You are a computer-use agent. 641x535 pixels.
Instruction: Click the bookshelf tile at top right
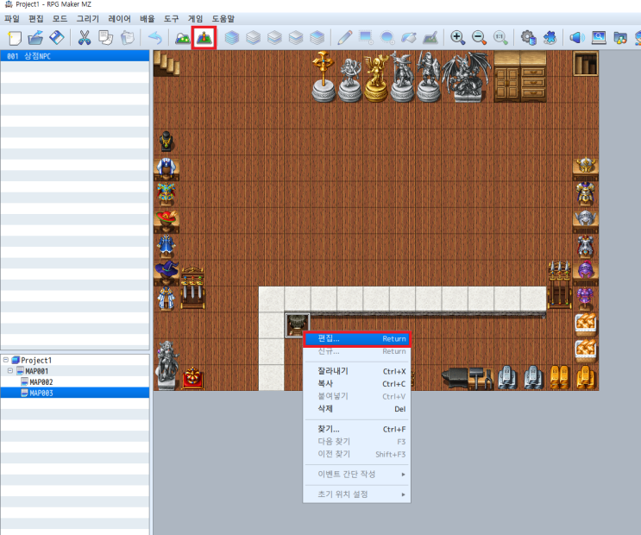coord(586,64)
